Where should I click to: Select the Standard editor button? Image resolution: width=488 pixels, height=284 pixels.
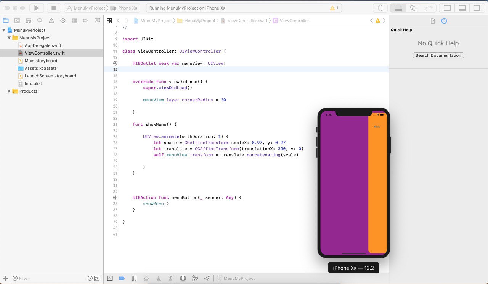(398, 8)
